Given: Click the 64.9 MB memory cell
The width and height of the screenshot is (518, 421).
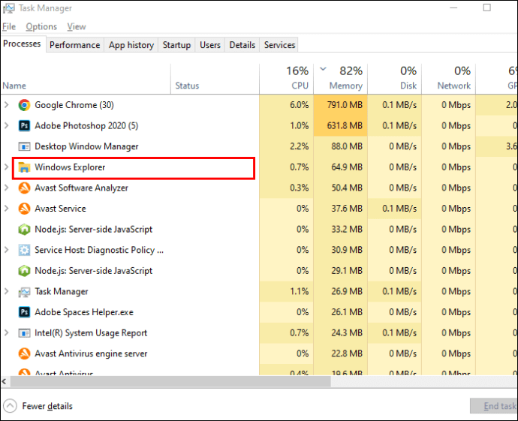Looking at the screenshot, I should point(340,167).
